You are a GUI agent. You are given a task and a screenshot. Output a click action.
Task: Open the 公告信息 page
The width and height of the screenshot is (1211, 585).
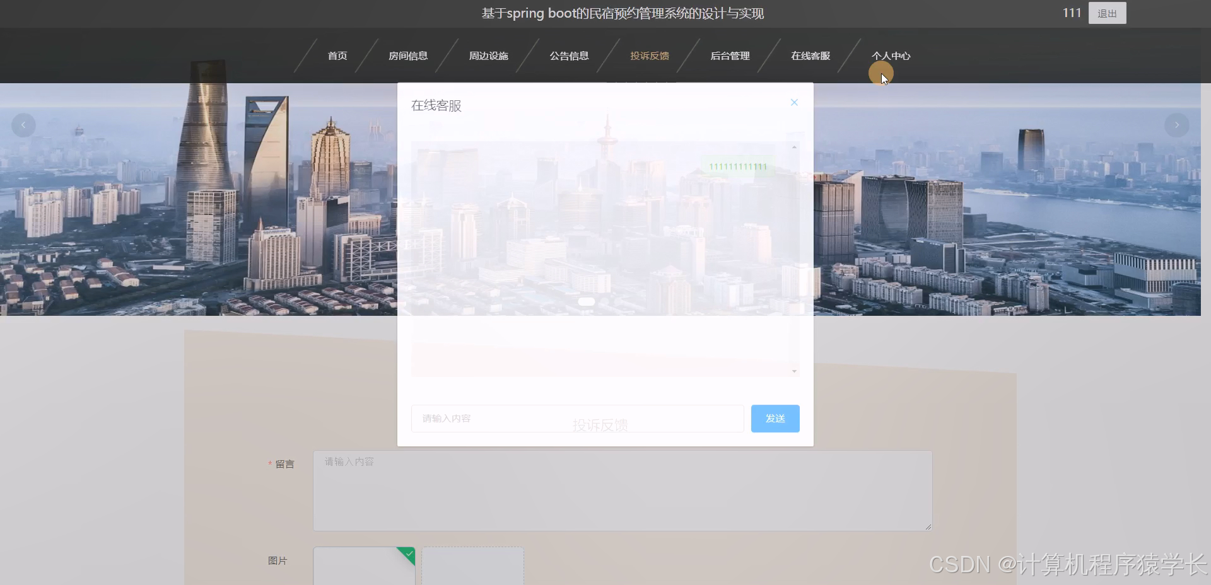pos(569,55)
